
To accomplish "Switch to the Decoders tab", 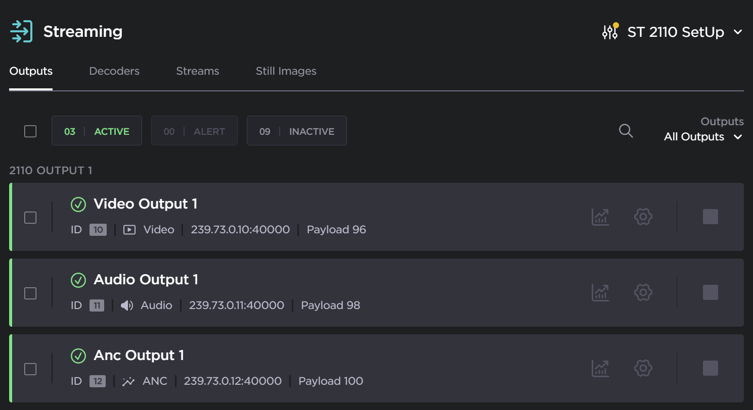I will [x=114, y=71].
